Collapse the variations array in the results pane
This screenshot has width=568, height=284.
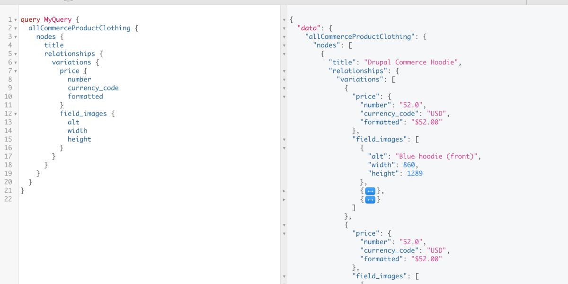coord(284,79)
